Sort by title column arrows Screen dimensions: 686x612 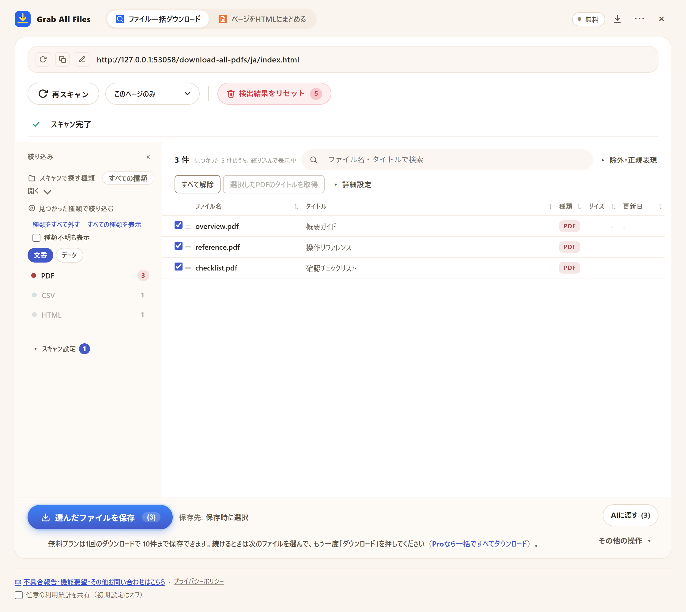[x=549, y=207]
